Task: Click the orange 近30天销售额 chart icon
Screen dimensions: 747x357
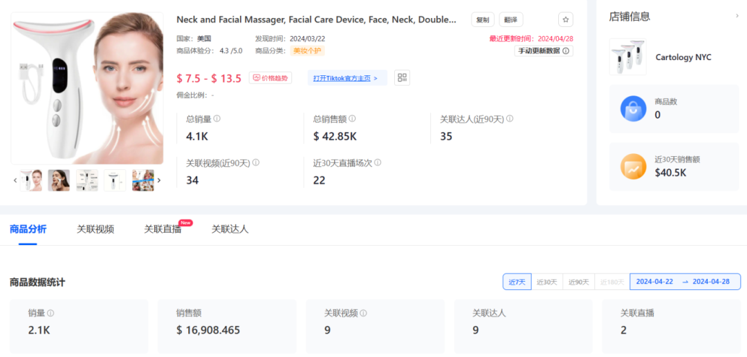Action: (x=633, y=166)
